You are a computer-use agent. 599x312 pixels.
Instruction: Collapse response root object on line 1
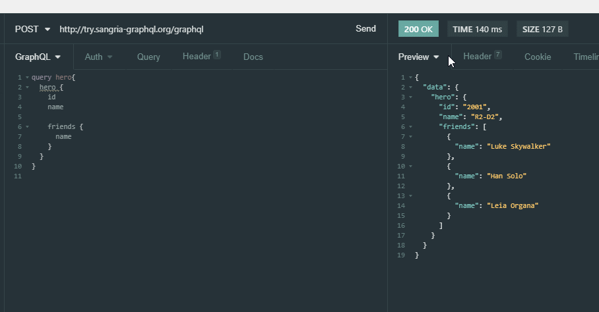[411, 77]
